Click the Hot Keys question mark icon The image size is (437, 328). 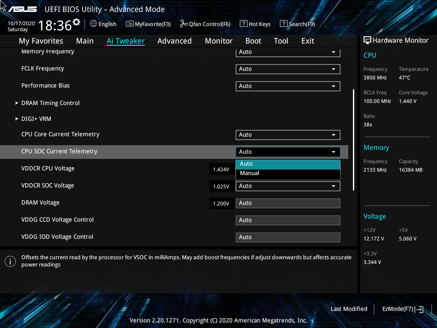coord(243,24)
